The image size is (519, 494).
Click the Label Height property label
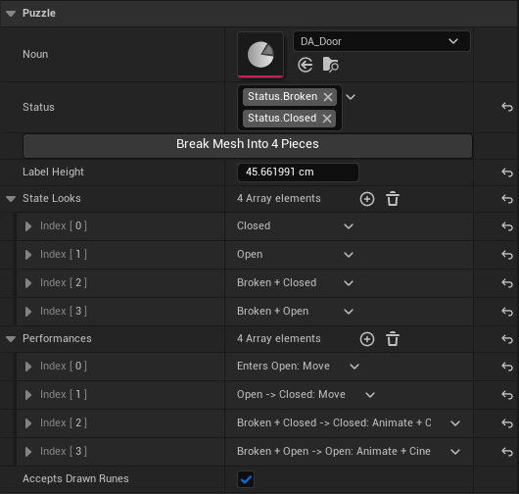point(53,172)
